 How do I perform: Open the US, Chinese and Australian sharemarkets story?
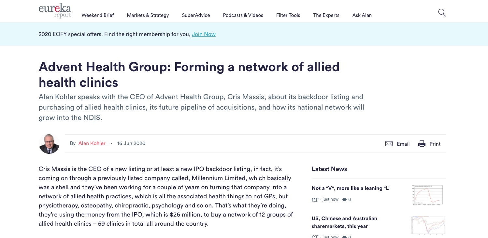click(344, 222)
